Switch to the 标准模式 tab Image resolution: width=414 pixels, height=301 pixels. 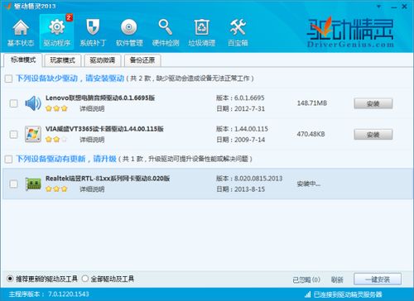(x=23, y=60)
